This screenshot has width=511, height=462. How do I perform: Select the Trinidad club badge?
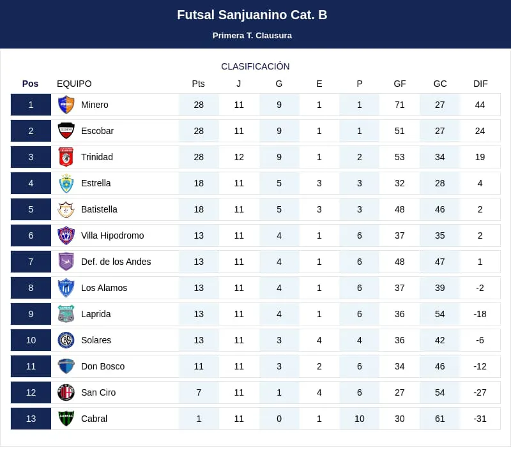[66, 157]
